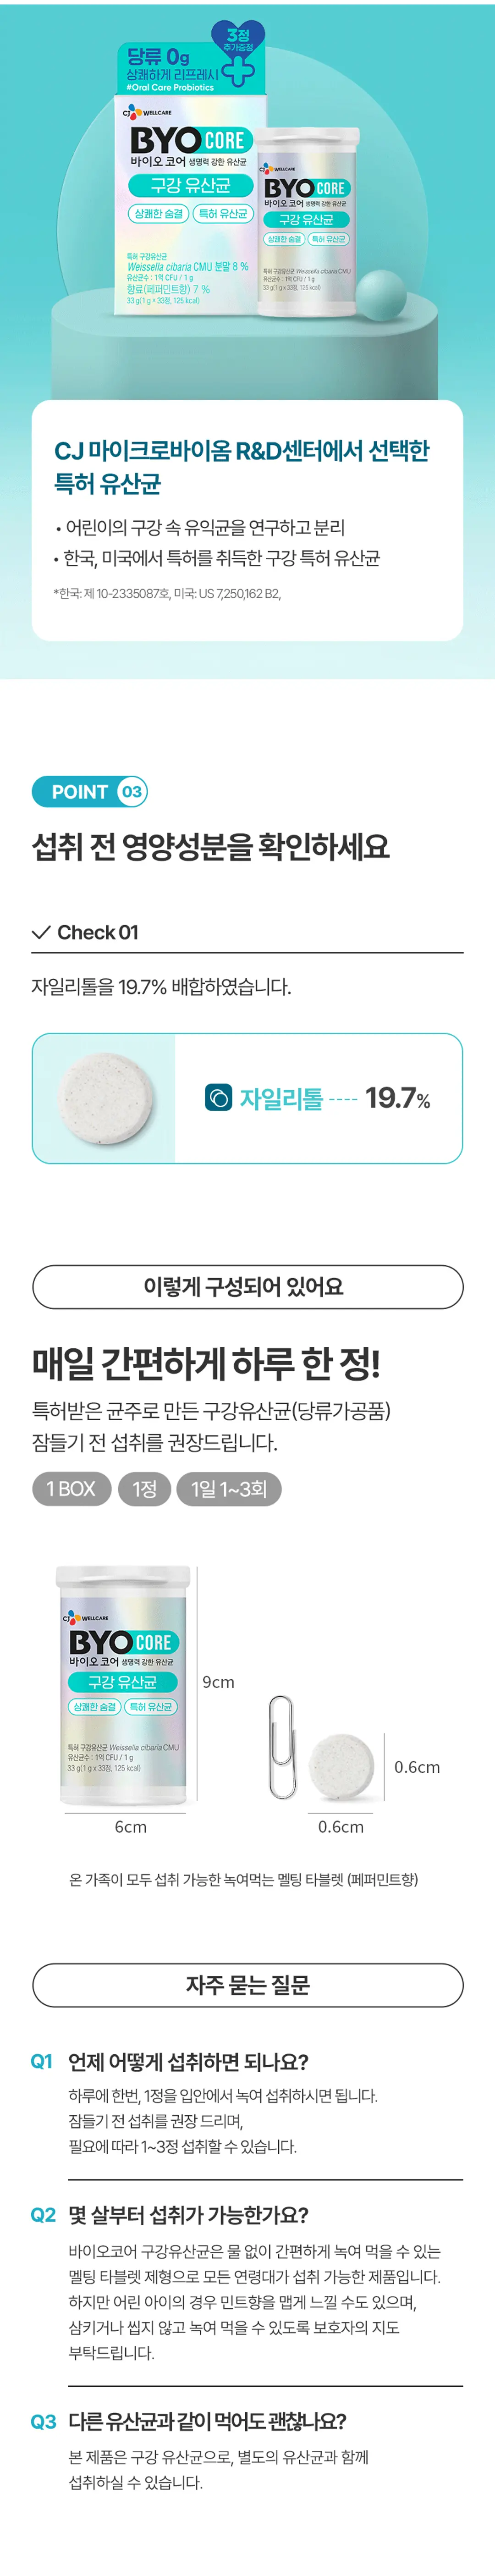
Task: Expand Q3 다른 유산균과 같이 먹어도 괜찮나요
Action: point(207,2421)
